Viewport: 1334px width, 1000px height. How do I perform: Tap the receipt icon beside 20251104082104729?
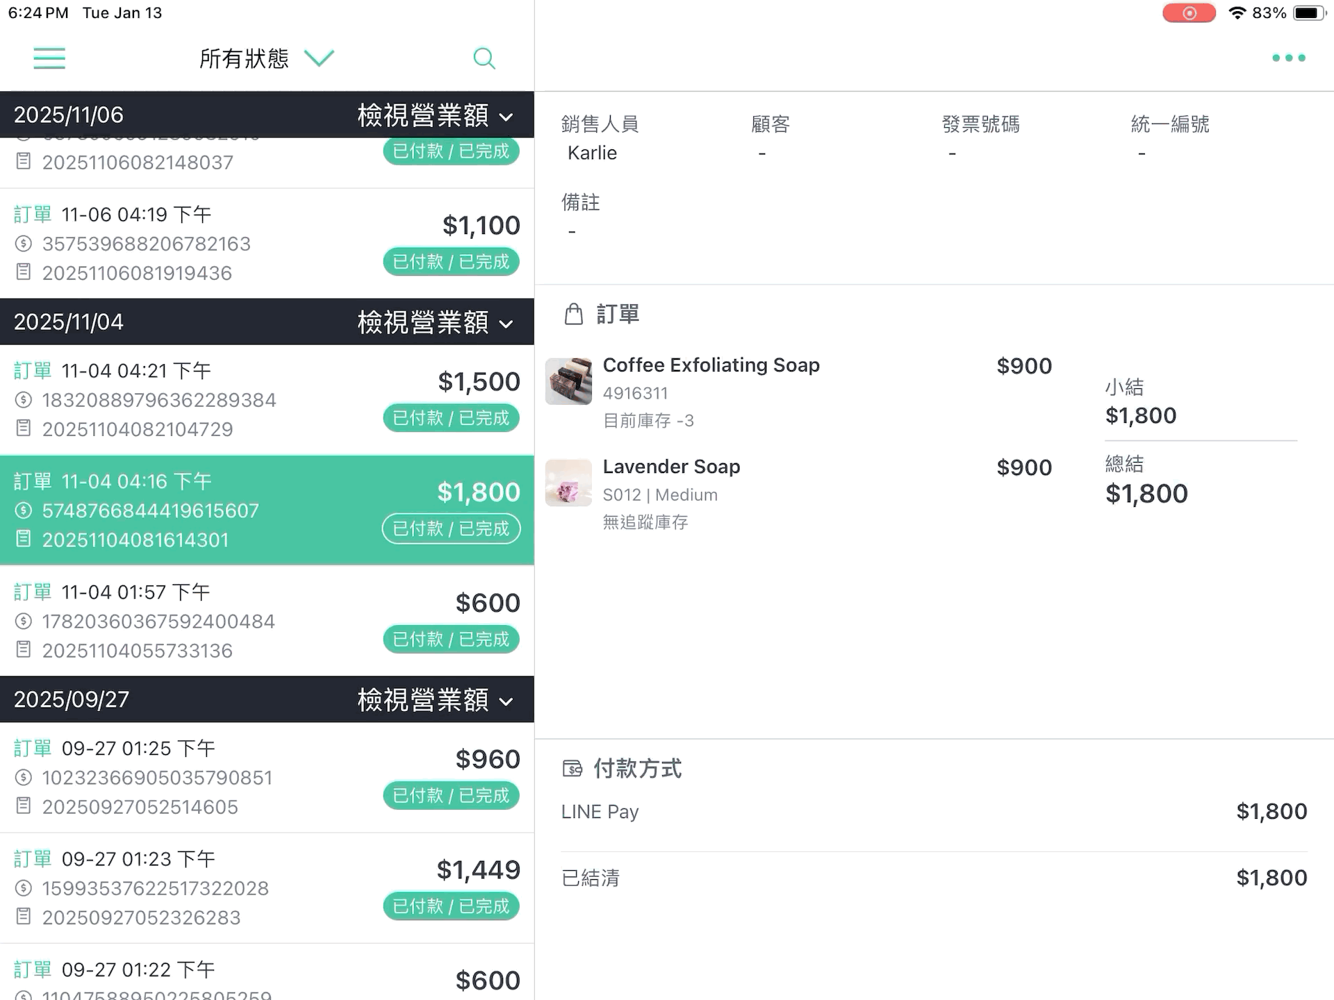pyautogui.click(x=24, y=428)
